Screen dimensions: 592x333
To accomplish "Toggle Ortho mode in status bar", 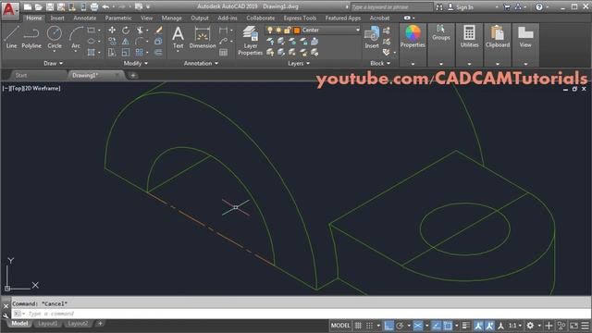I will tap(388, 326).
